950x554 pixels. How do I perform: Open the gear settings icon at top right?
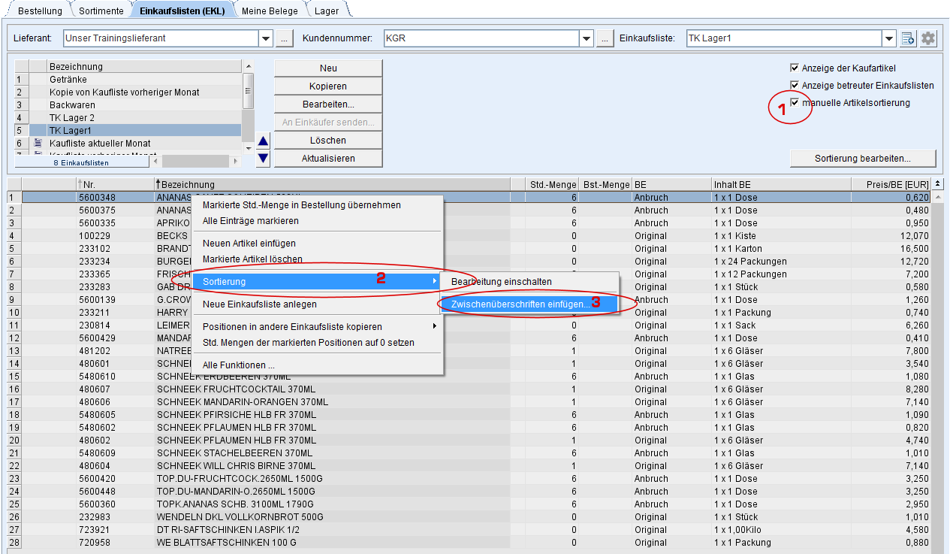[928, 38]
